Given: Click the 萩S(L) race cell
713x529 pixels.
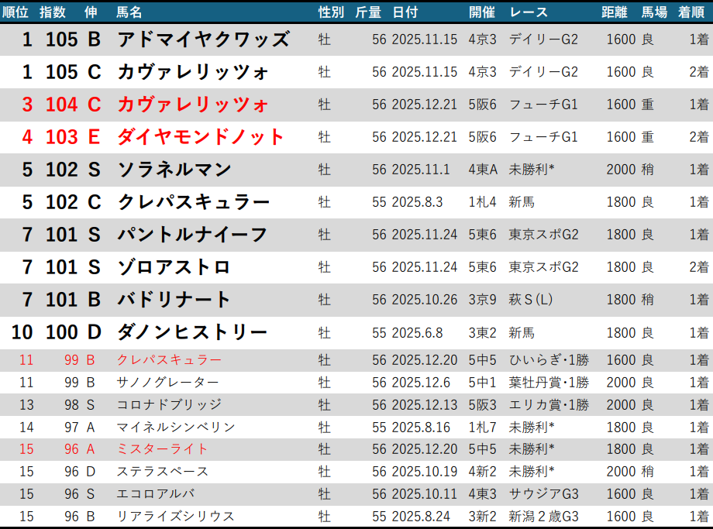Looking at the screenshot, I should pyautogui.click(x=532, y=300).
